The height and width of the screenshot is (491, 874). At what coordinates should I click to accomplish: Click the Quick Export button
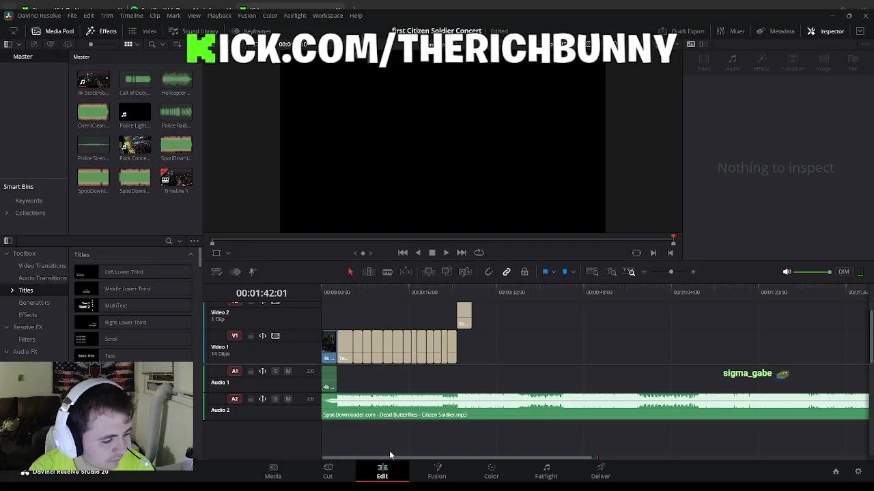(681, 31)
